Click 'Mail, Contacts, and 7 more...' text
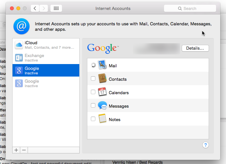This screenshot has height=164, width=226. click(x=49, y=47)
